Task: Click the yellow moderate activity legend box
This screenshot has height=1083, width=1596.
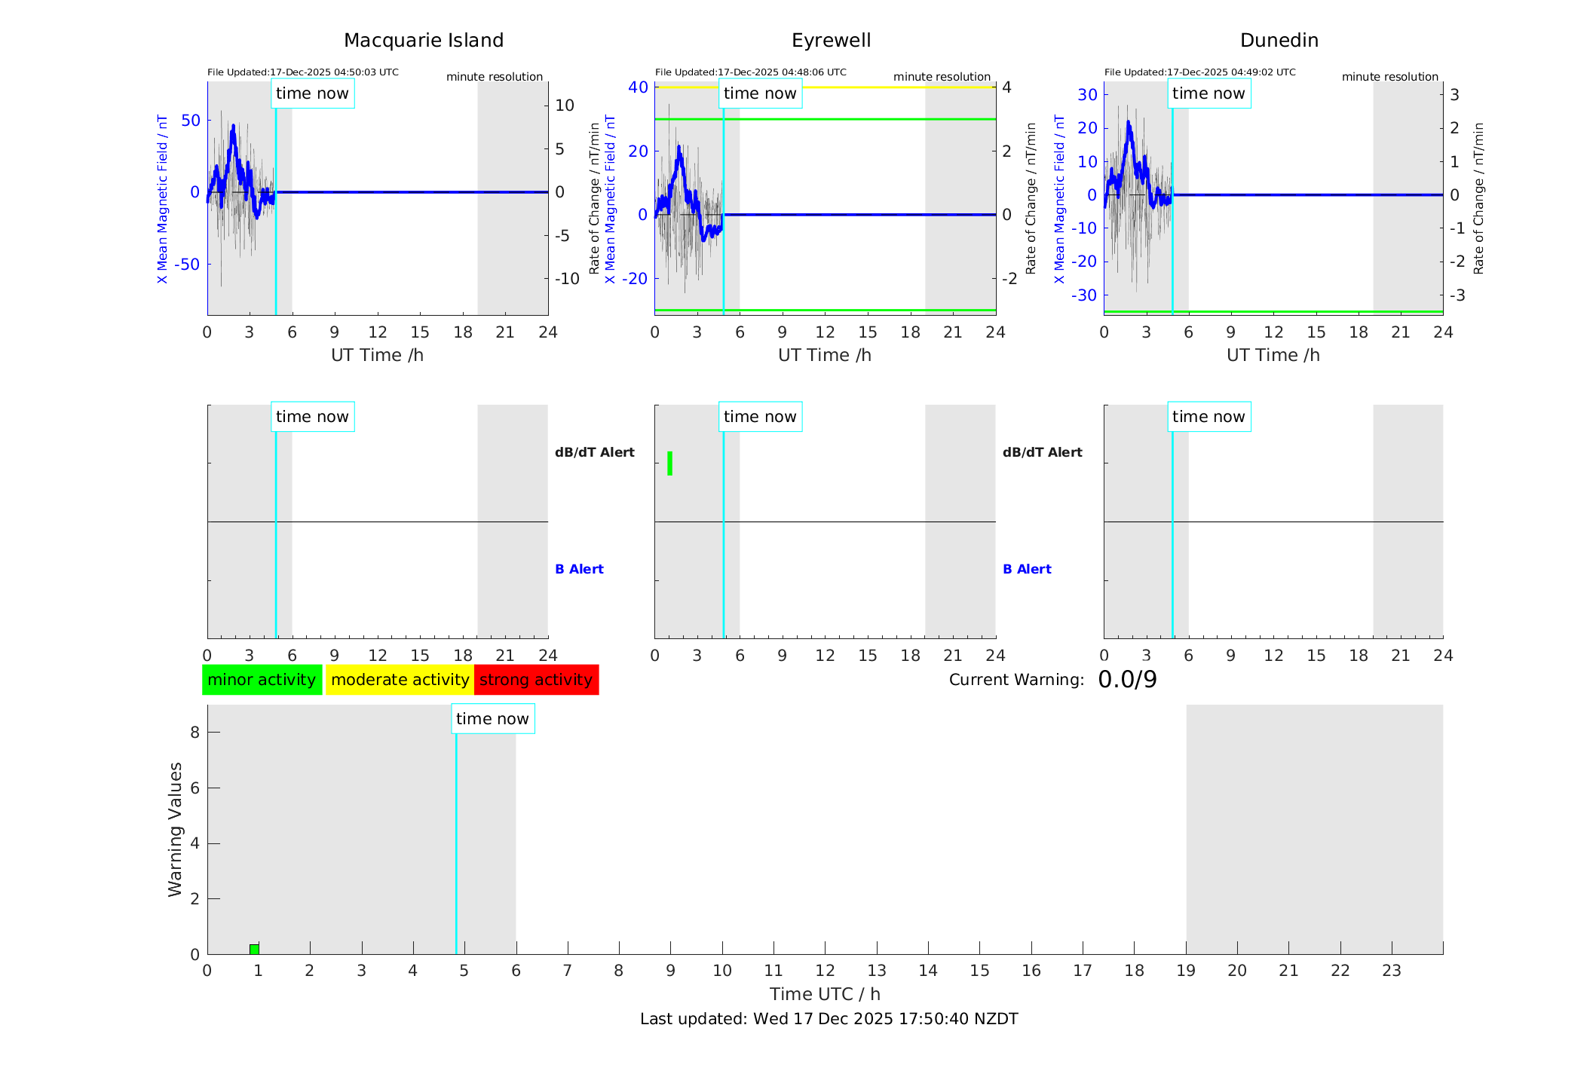Action: (x=400, y=680)
